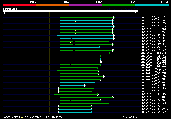Click the green alignment bar for C6SWP7
171x119 pixels.
point(76,95)
